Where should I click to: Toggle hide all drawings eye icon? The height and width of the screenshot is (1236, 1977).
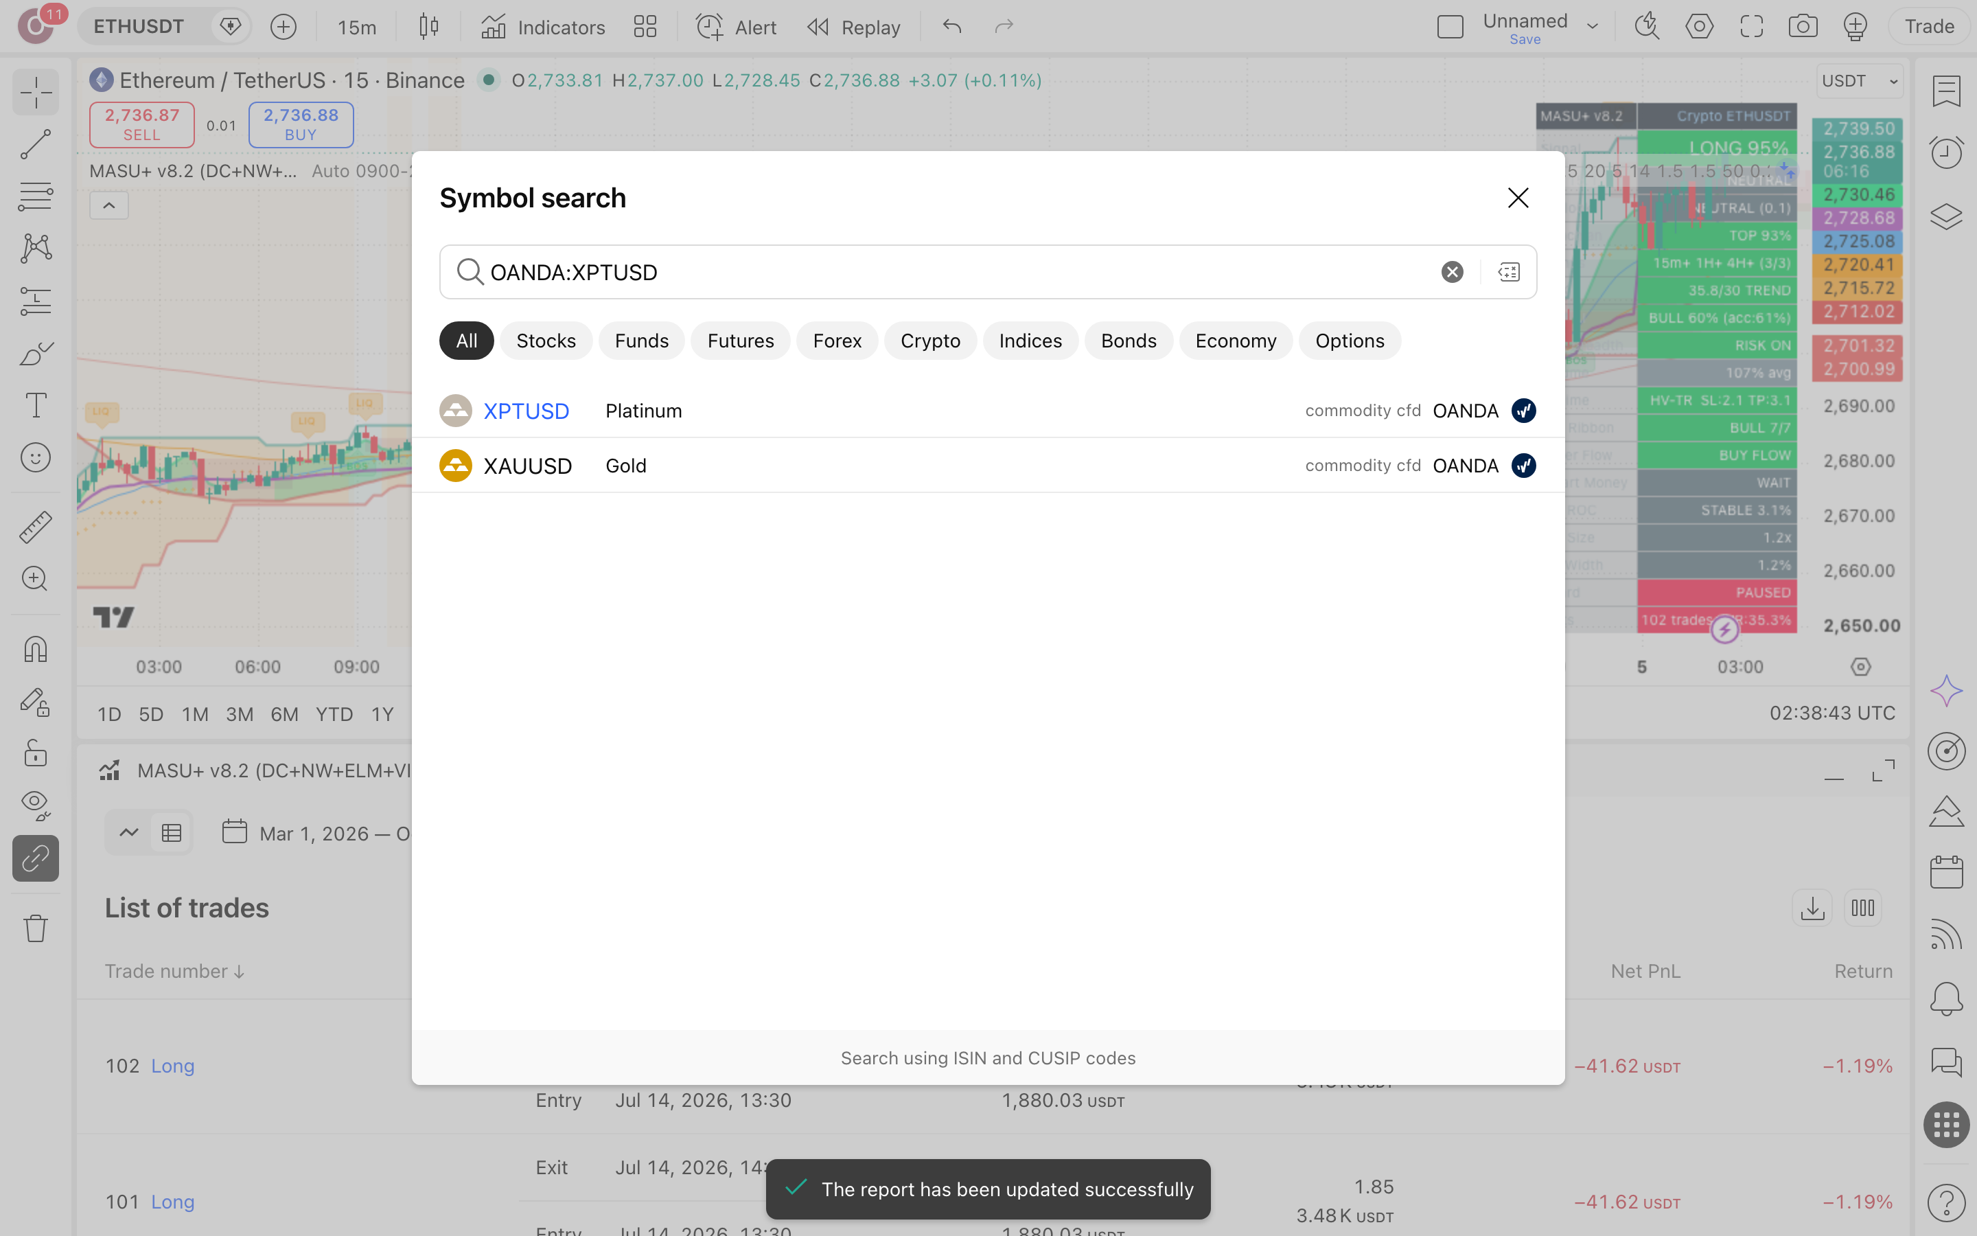pyautogui.click(x=36, y=805)
